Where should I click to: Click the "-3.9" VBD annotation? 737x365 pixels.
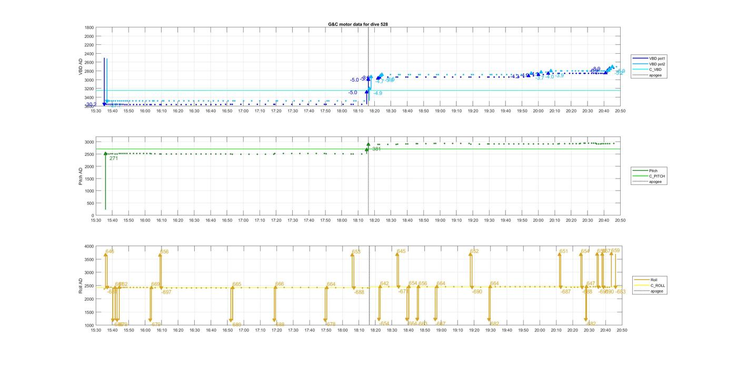[x=559, y=76]
